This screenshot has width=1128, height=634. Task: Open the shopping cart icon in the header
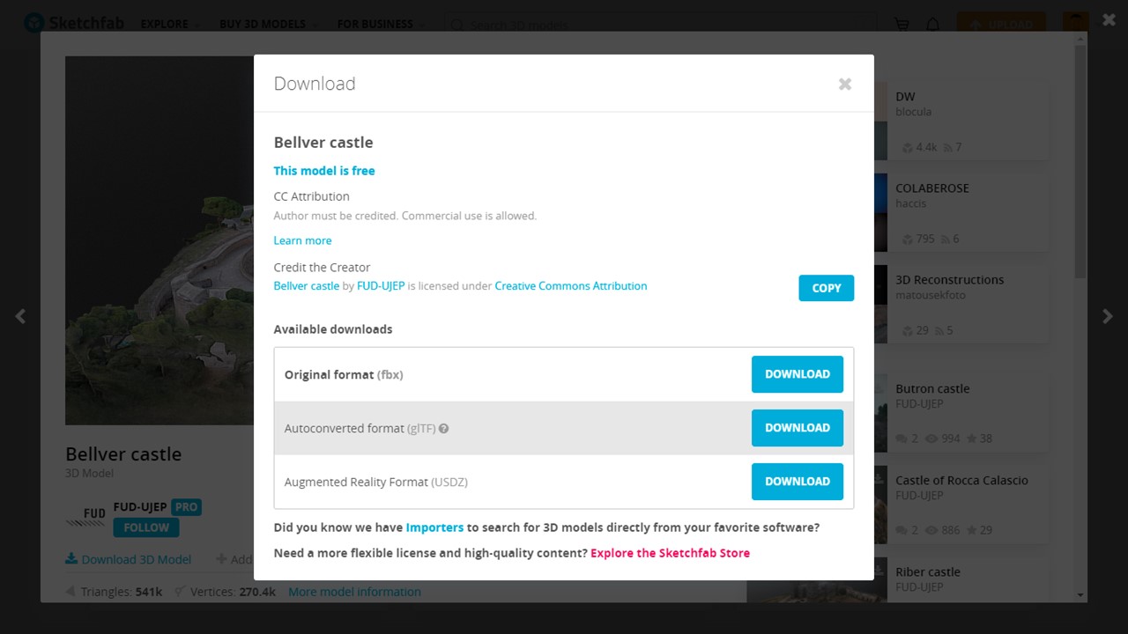(902, 25)
